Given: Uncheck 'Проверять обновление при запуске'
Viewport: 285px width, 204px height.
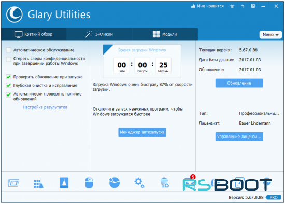Looking at the screenshot, I should [8, 77].
